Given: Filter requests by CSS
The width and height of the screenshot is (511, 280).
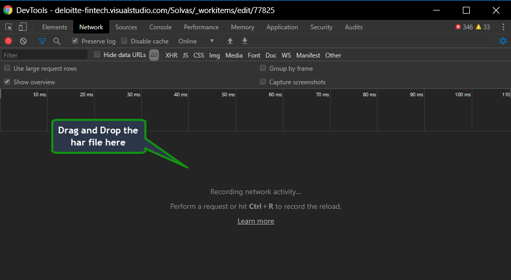Looking at the screenshot, I should click(x=199, y=55).
